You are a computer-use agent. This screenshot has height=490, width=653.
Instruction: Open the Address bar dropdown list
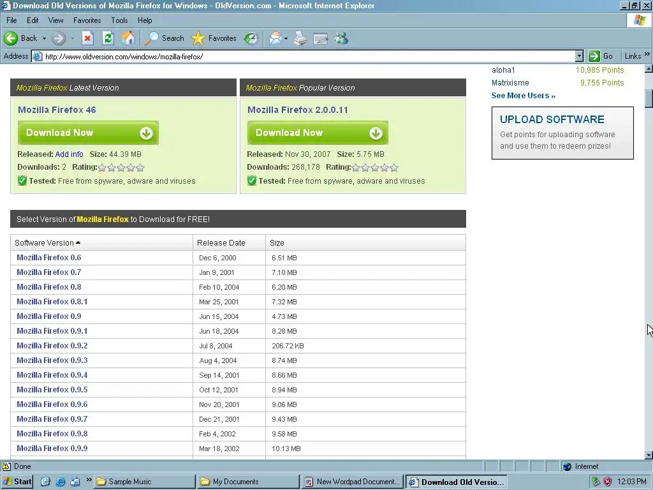point(579,56)
